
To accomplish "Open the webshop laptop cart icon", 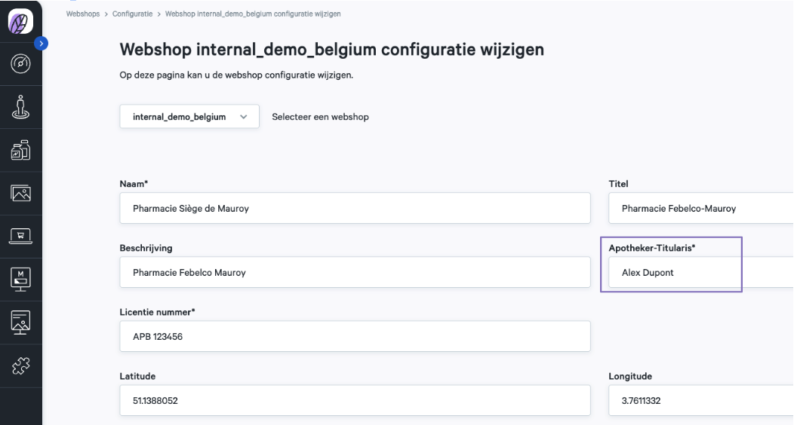I will click(21, 237).
